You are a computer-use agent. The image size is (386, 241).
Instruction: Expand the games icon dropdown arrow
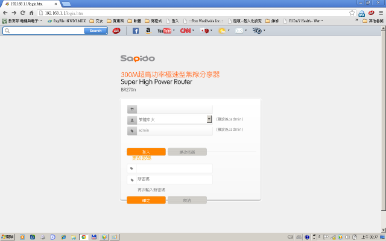(x=211, y=30)
